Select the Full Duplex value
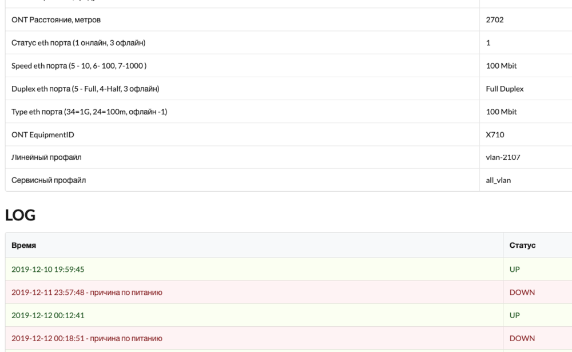This screenshot has height=352, width=572. (505, 89)
